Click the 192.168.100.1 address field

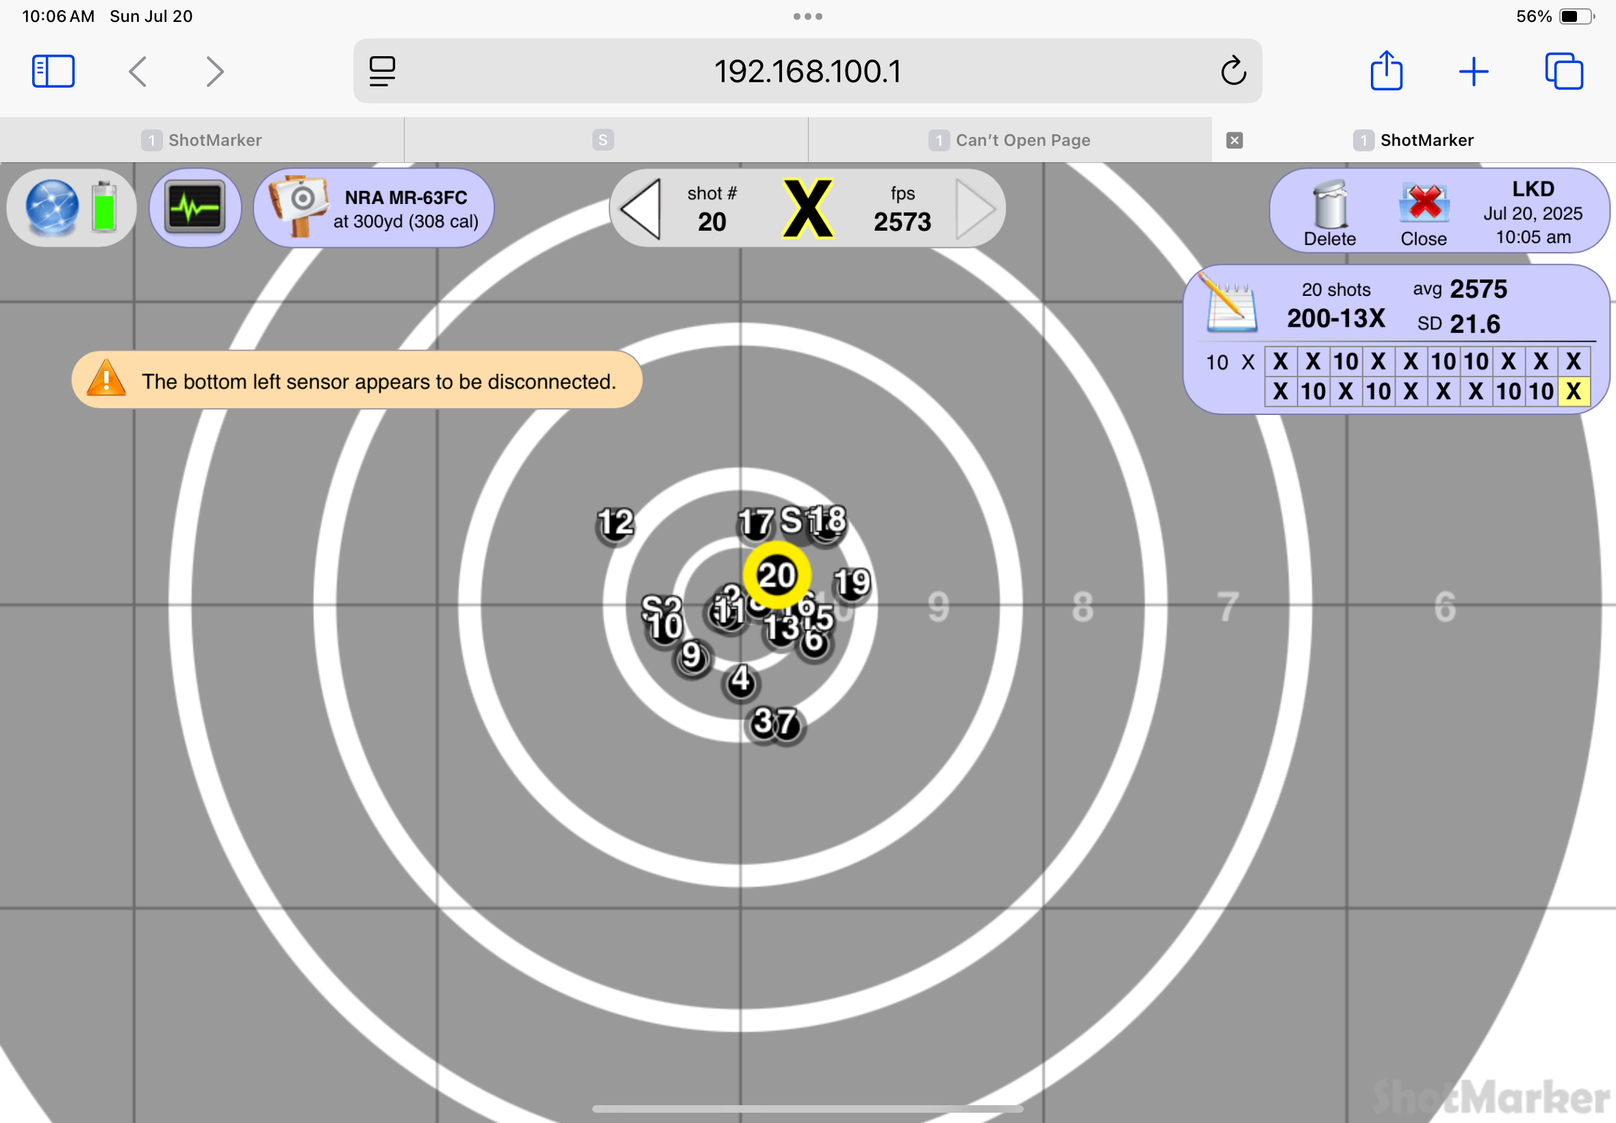(x=807, y=71)
